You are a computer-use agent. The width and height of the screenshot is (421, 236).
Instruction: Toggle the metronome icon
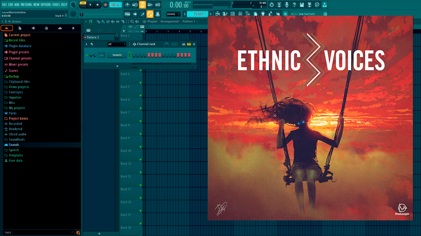[128, 5]
